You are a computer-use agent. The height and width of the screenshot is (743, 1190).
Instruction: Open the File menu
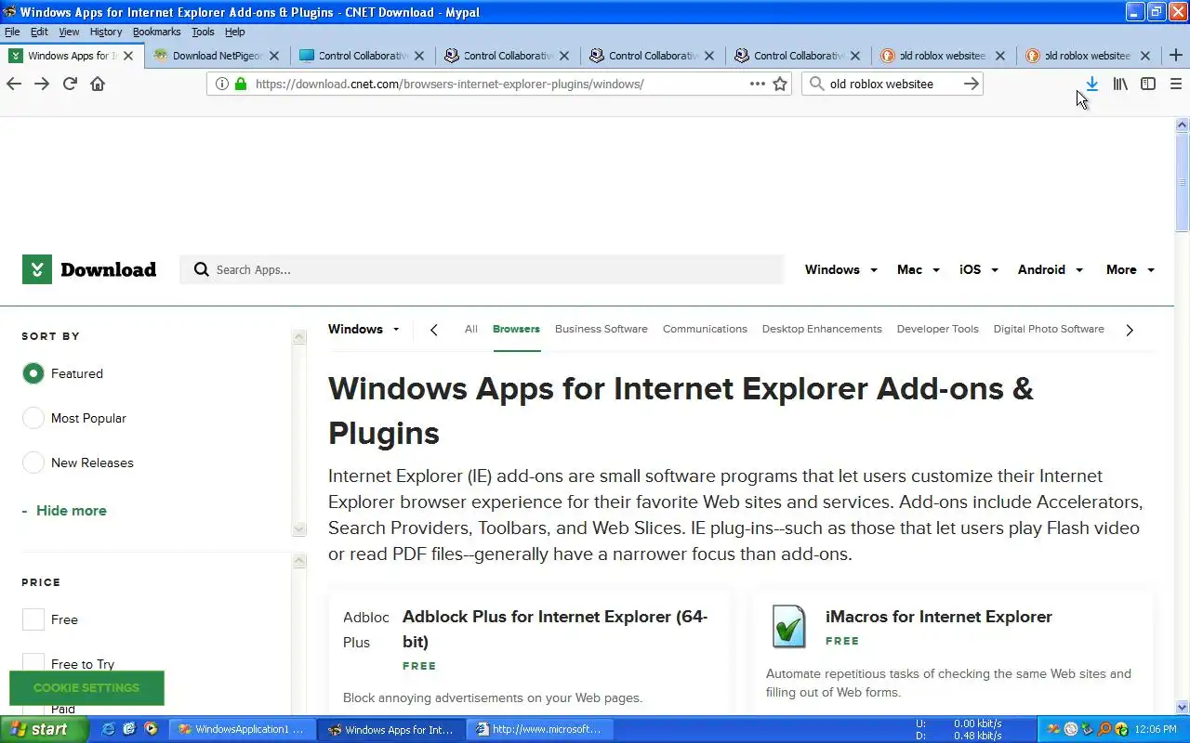[12, 32]
